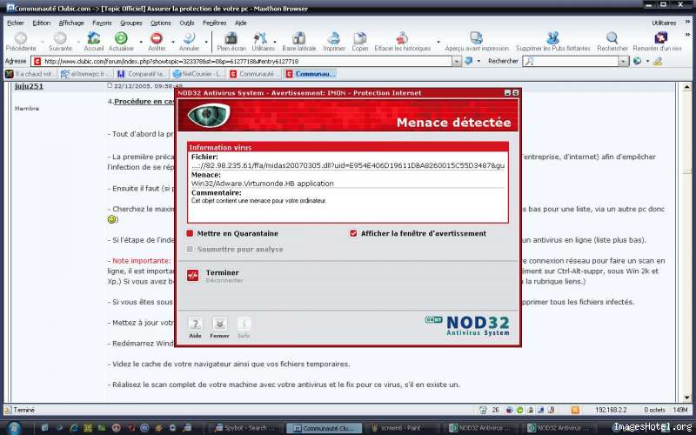Open the Aide menu in the menu bar
This screenshot has width=696, height=435.
click(x=241, y=23)
